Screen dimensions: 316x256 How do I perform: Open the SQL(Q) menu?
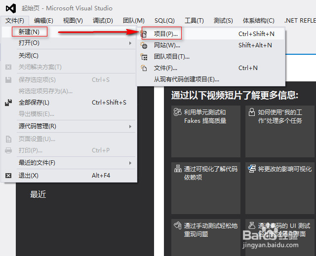[x=164, y=21]
